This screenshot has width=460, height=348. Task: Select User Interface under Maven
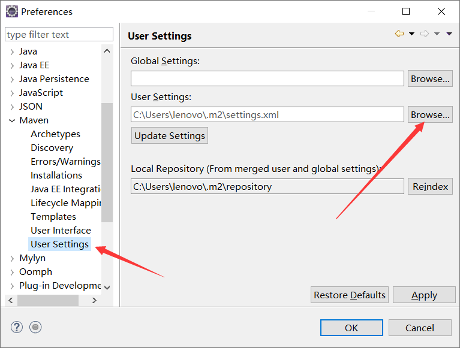[x=61, y=230]
